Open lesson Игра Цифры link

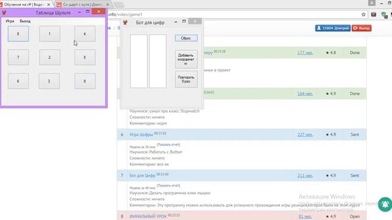point(141,134)
